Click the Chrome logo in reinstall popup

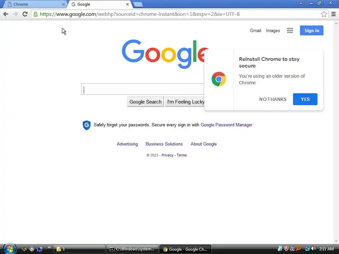(x=218, y=79)
